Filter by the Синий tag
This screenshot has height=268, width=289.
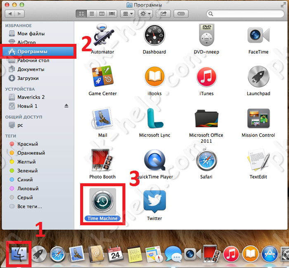point(38,179)
